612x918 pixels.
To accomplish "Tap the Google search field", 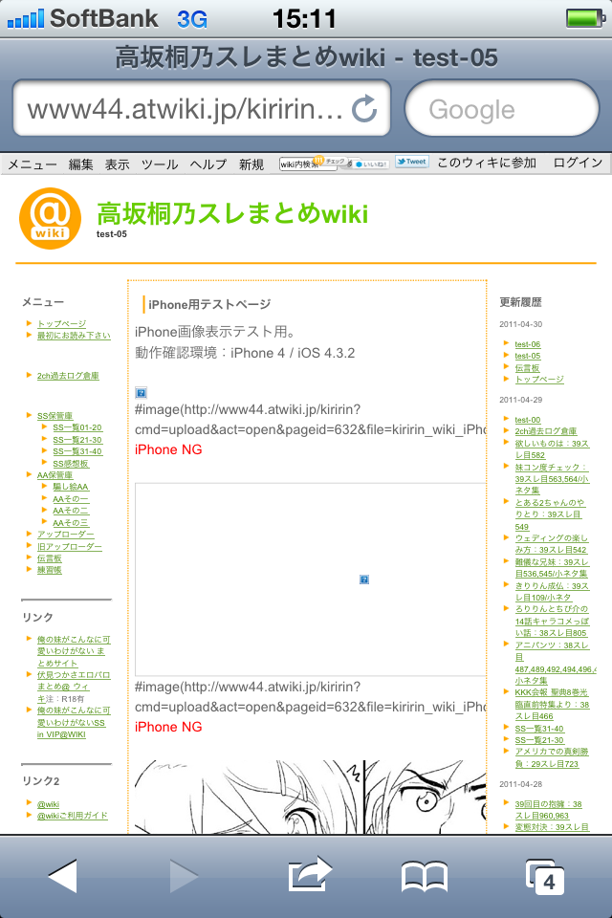I will 502,108.
